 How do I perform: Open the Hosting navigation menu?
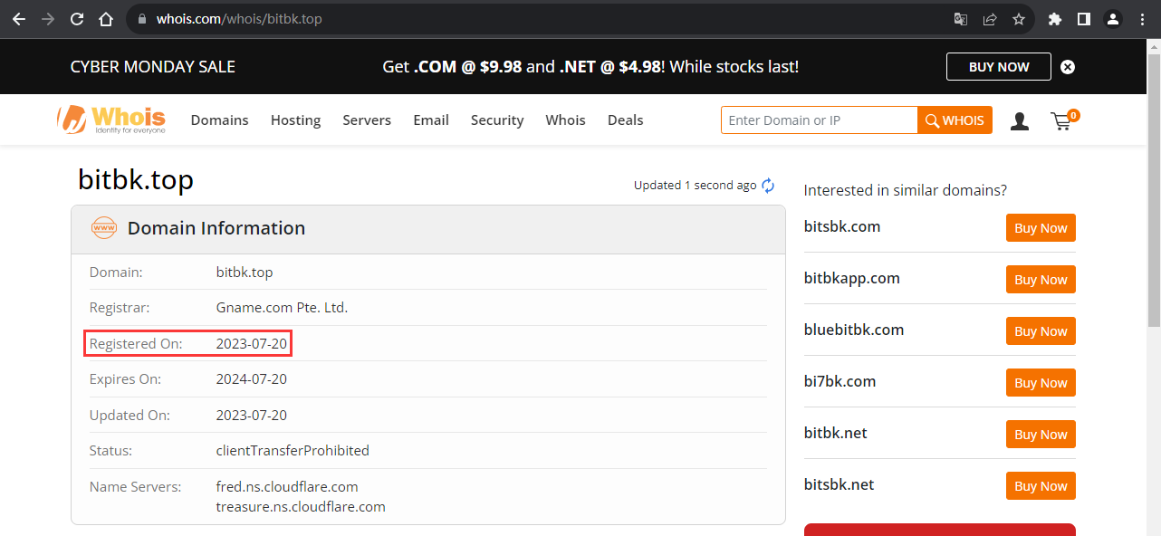pos(295,120)
